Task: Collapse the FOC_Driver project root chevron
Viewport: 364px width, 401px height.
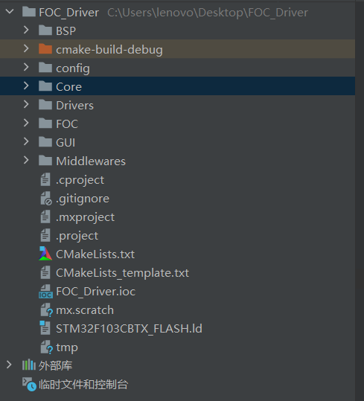Action: point(10,11)
